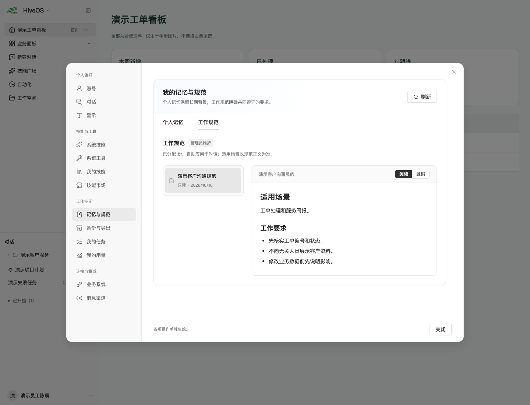530x405 pixels.
Task: Click the 演示客户沟通规范 viewer header label
Action: [x=276, y=174]
